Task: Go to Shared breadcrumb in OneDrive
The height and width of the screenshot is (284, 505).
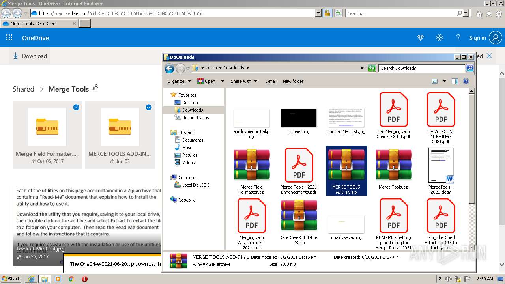Action: pos(23,89)
